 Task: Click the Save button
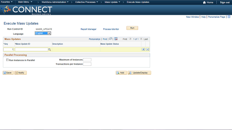[x=8, y=73]
